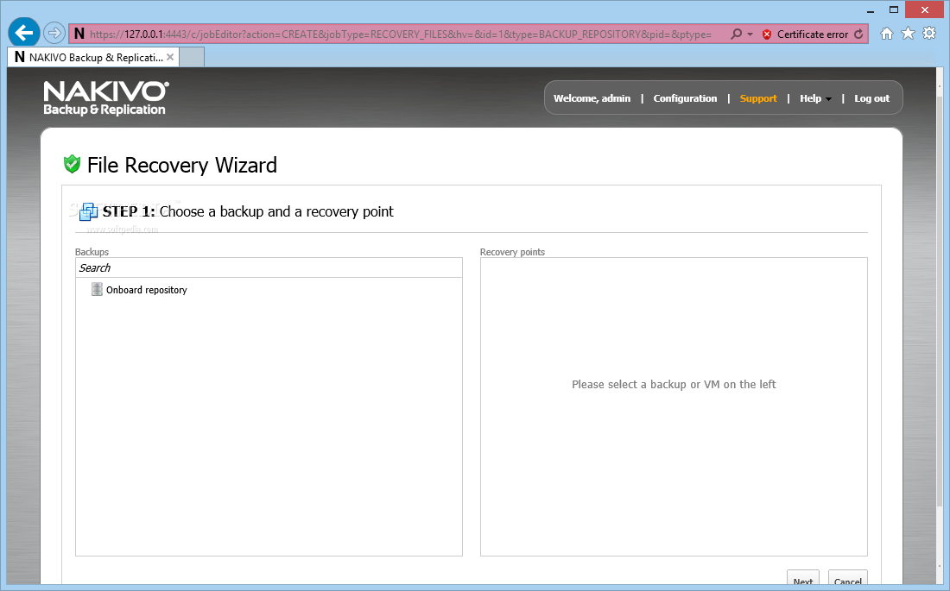Expand the Help dropdown menu
This screenshot has height=591, width=950.
point(815,98)
